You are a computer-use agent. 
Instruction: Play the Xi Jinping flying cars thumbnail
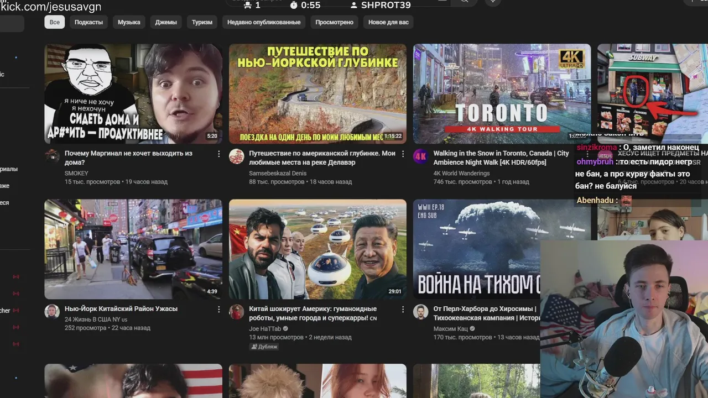click(x=317, y=249)
